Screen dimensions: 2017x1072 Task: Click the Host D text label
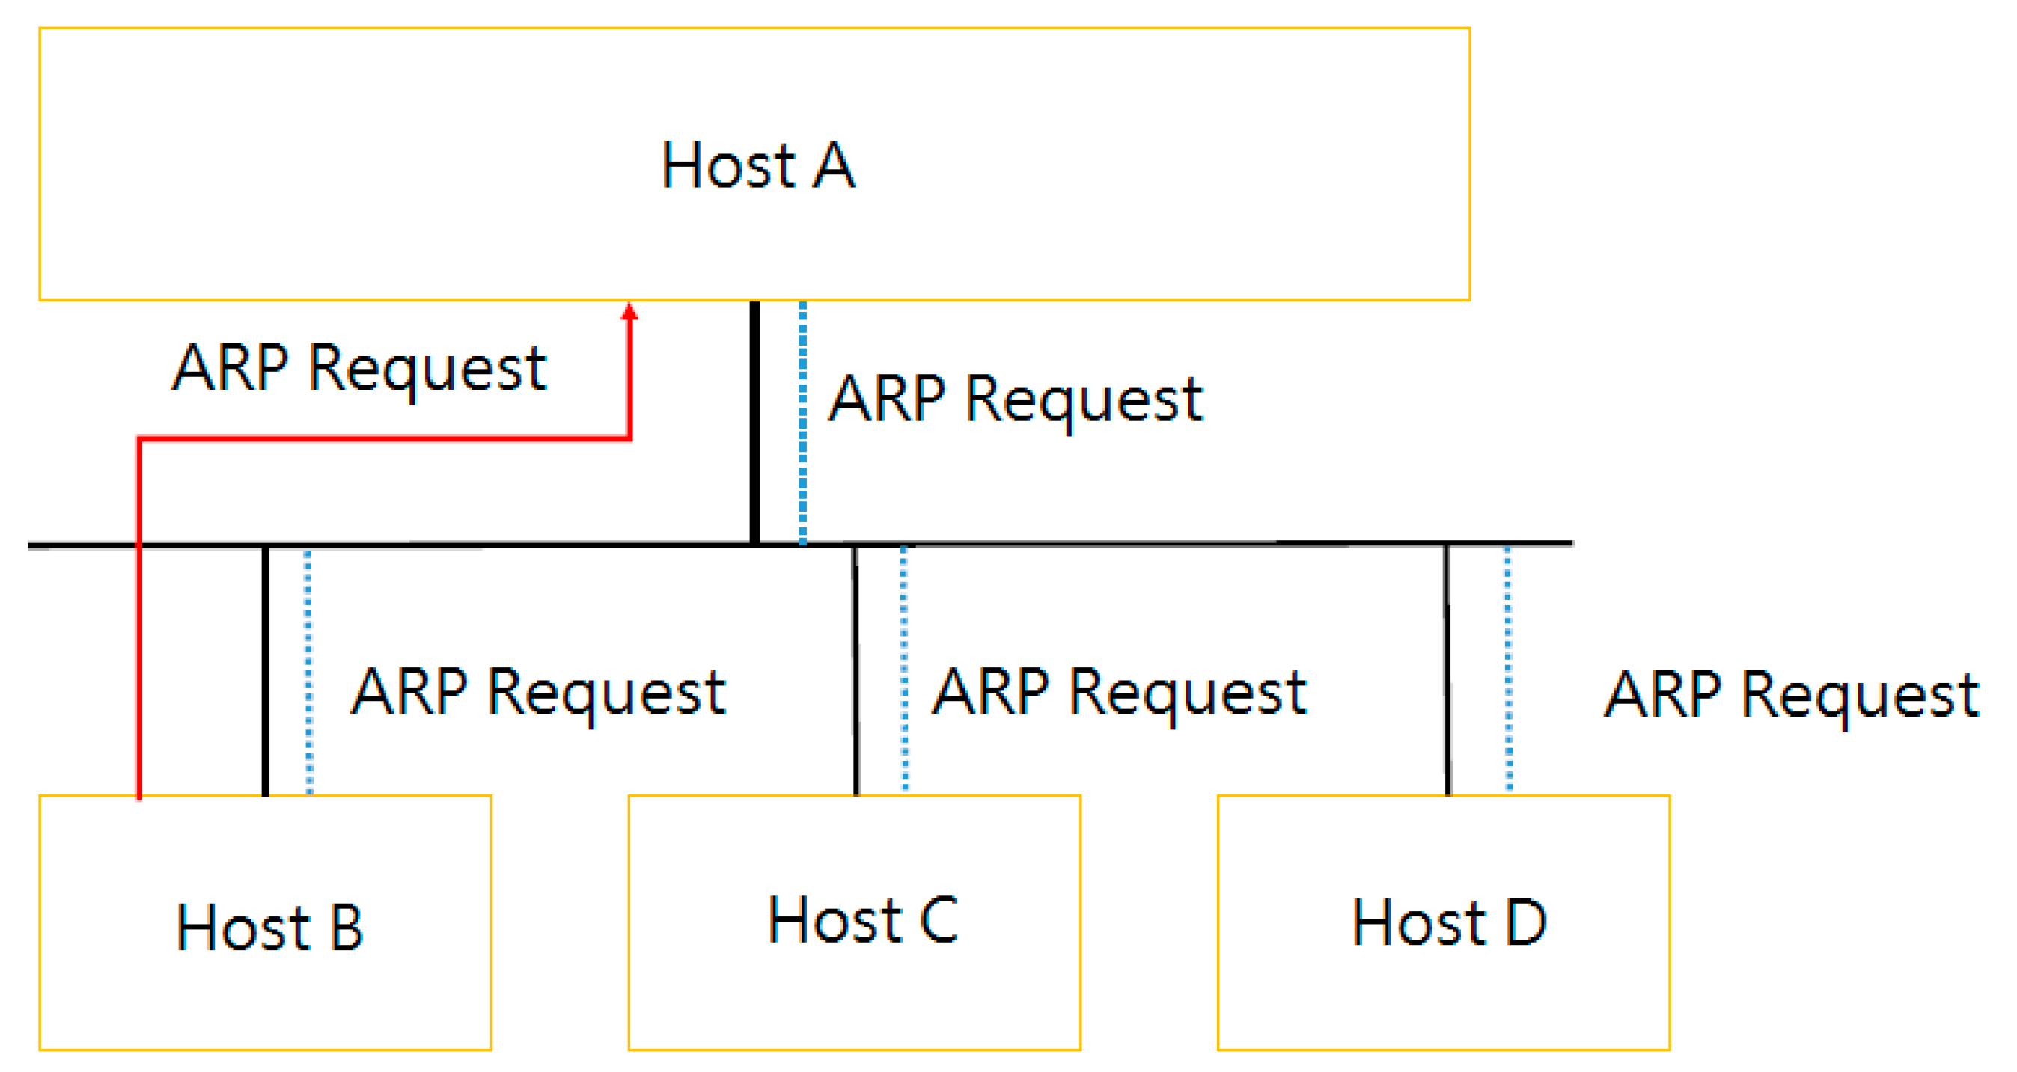[1448, 922]
